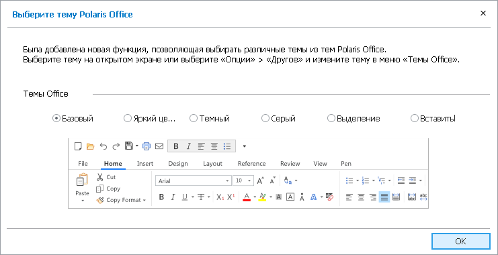
Task: Click ribbon align right icon
Action: (373, 197)
